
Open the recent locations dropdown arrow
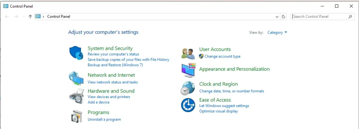23,16
